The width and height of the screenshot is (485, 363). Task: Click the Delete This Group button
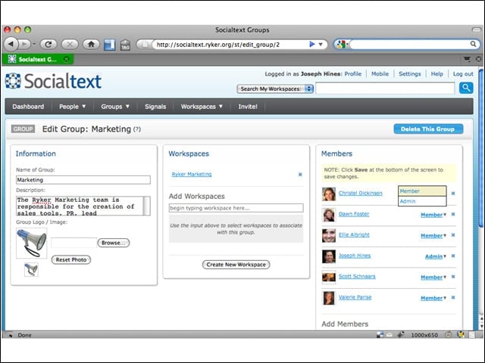tap(428, 129)
